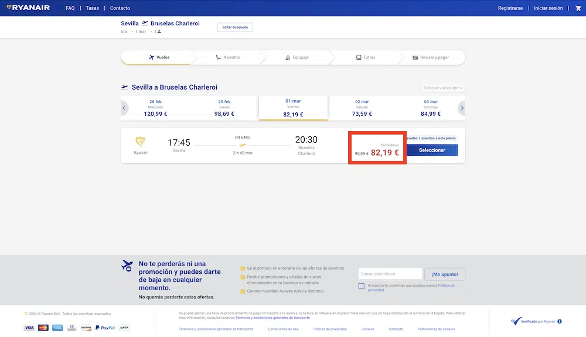The width and height of the screenshot is (586, 337).
Task: Click the ¡Me apunto! button
Action: coord(445,274)
